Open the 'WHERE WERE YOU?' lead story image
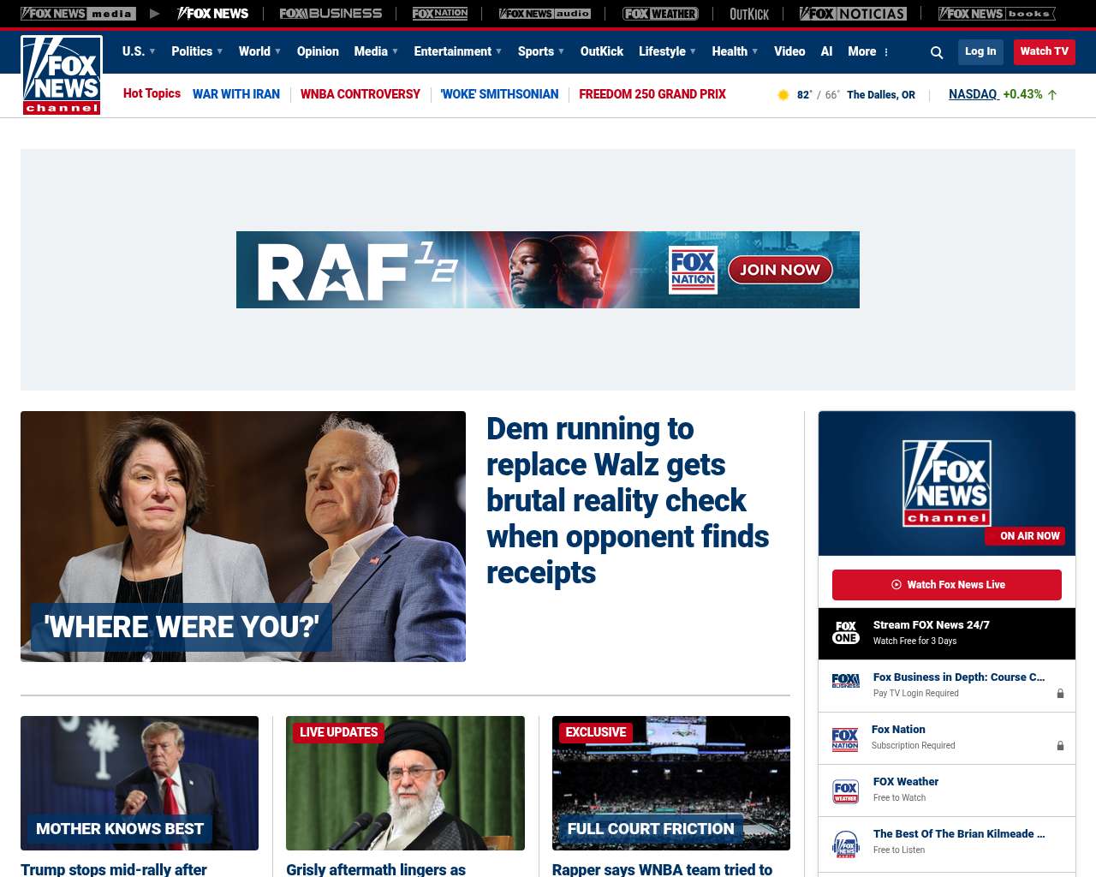1096x877 pixels. [x=243, y=536]
